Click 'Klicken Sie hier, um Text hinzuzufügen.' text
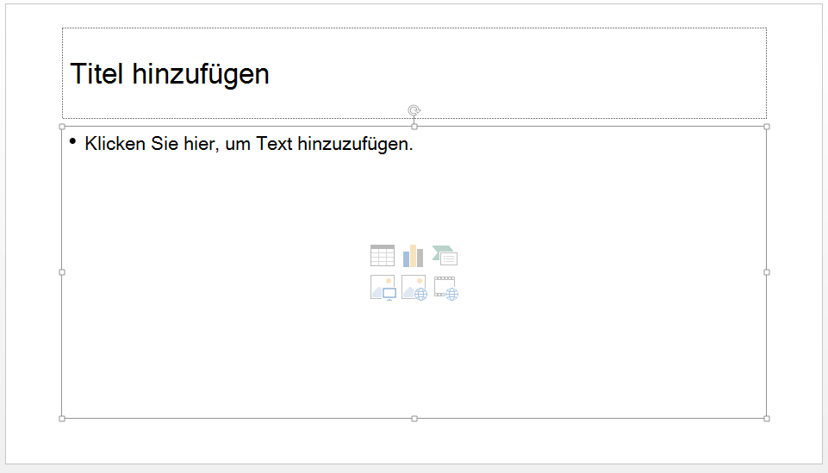 coord(249,144)
